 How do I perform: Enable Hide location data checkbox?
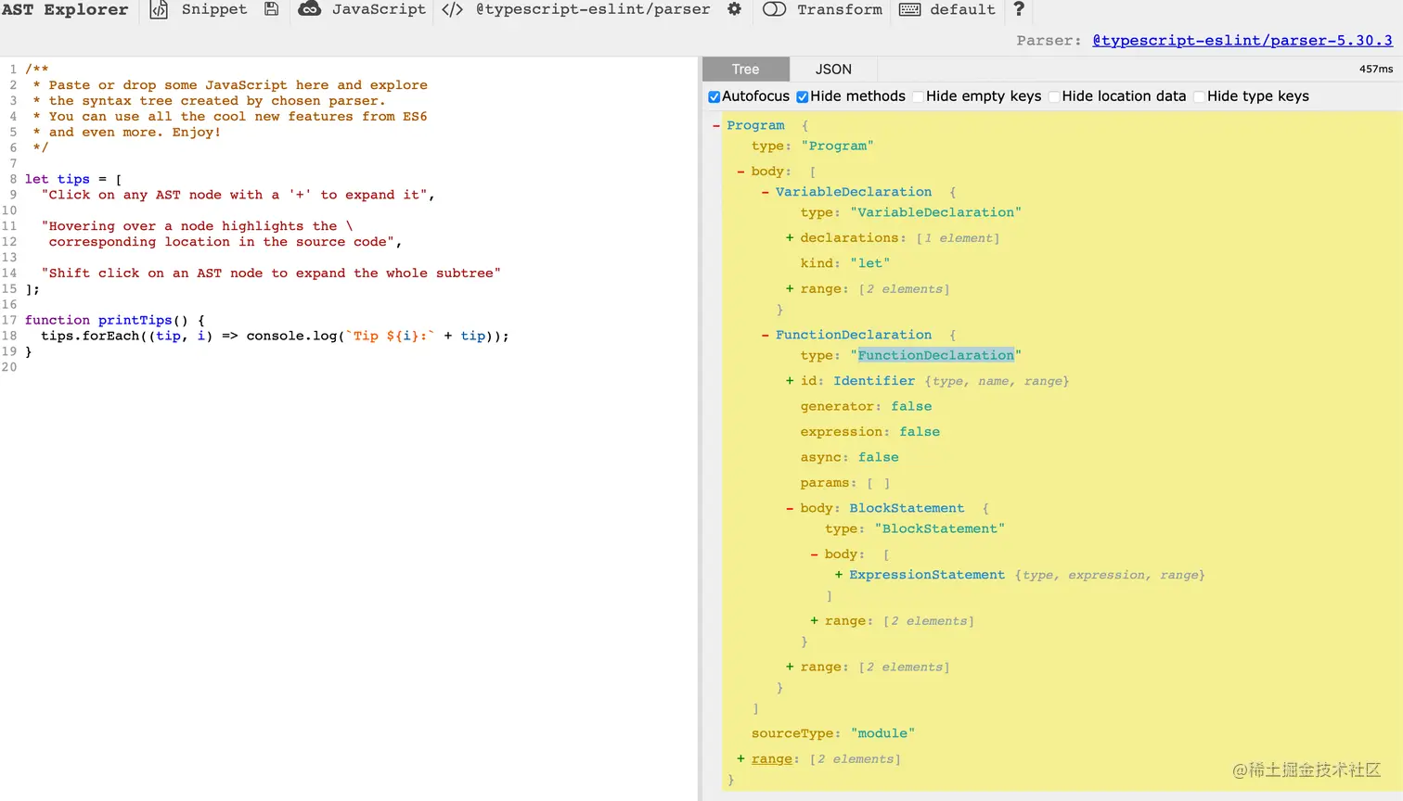coord(1054,96)
